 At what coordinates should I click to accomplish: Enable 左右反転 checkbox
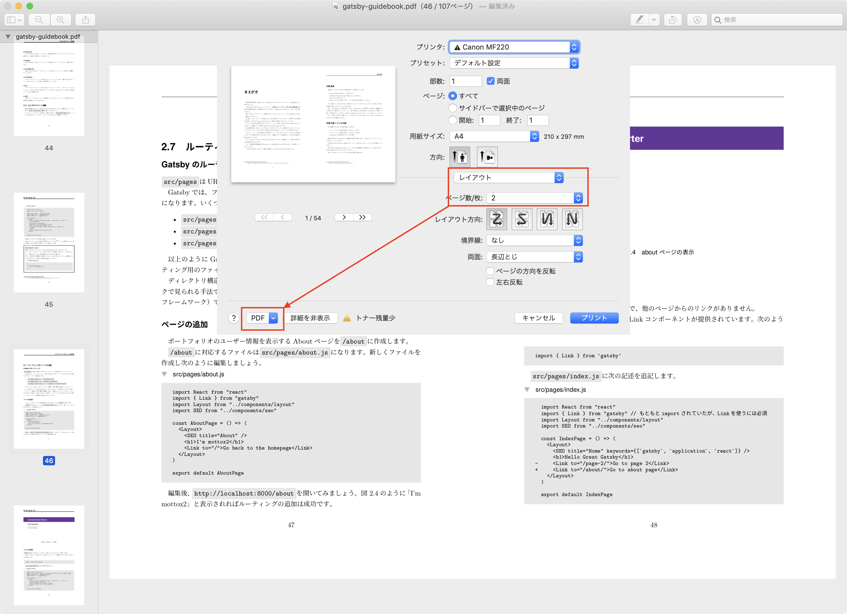(490, 282)
